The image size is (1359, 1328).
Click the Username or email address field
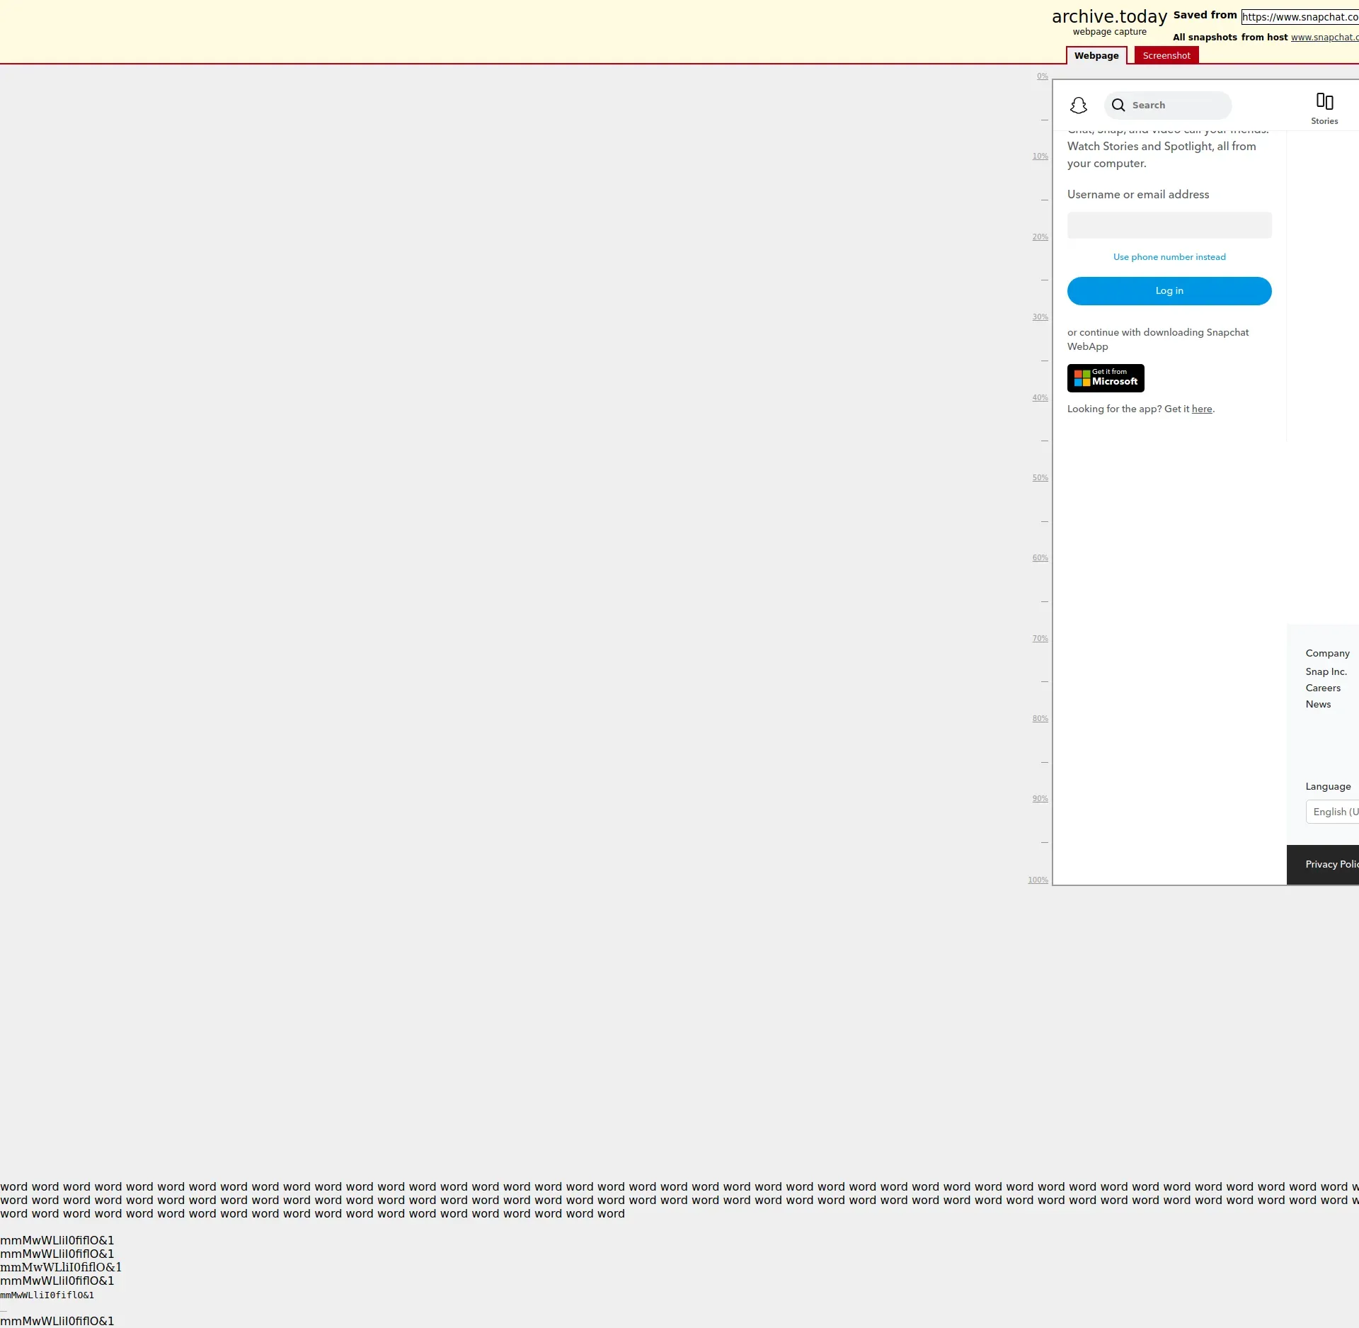coord(1169,225)
